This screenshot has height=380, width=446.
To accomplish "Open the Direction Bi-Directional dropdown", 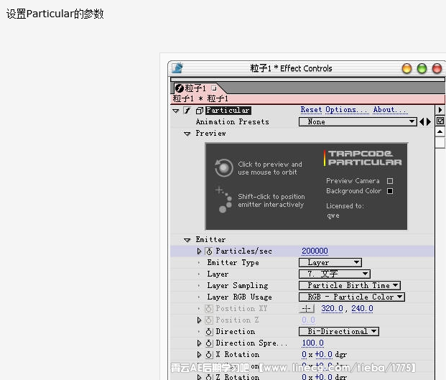I will pyautogui.click(x=339, y=331).
